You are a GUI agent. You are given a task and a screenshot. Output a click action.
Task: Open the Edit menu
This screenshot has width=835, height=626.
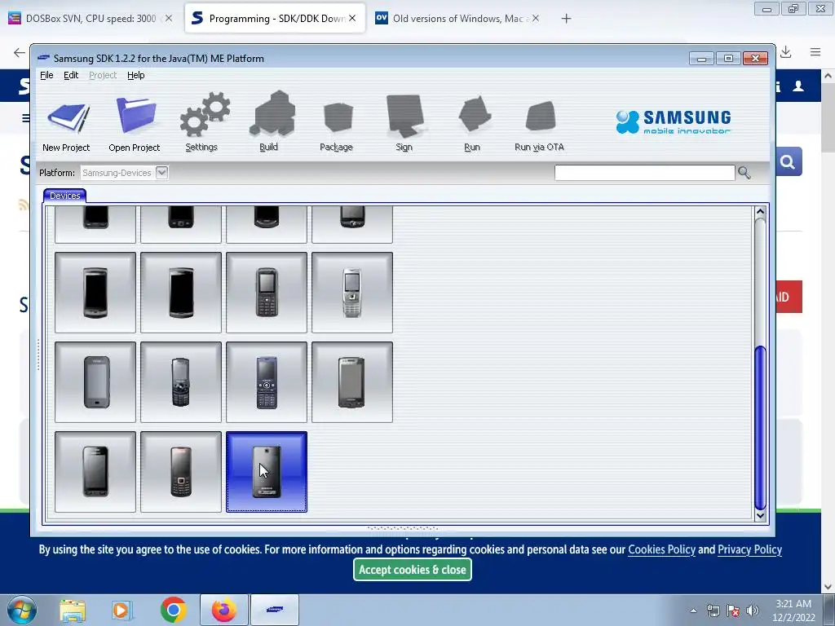[71, 75]
